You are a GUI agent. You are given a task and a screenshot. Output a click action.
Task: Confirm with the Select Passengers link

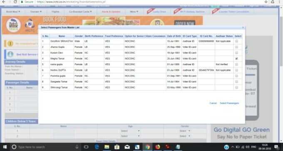(x=229, y=103)
